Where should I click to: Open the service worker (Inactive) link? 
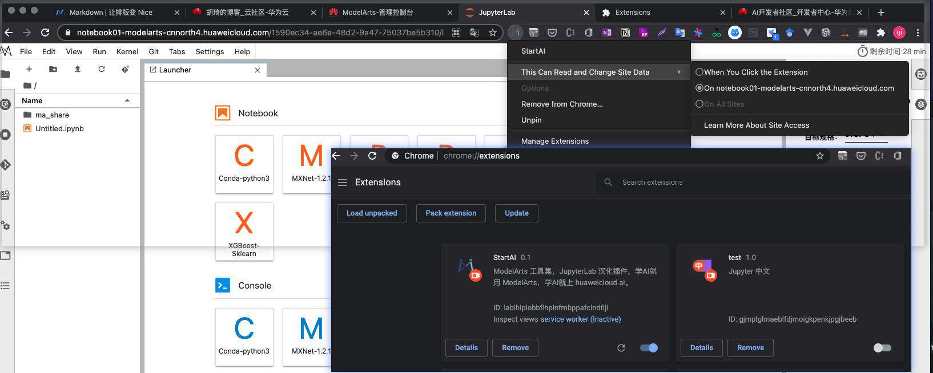point(581,319)
